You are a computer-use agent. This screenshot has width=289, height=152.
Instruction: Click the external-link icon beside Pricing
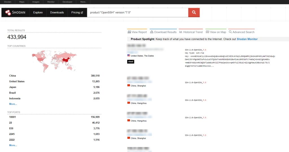(x=82, y=12)
